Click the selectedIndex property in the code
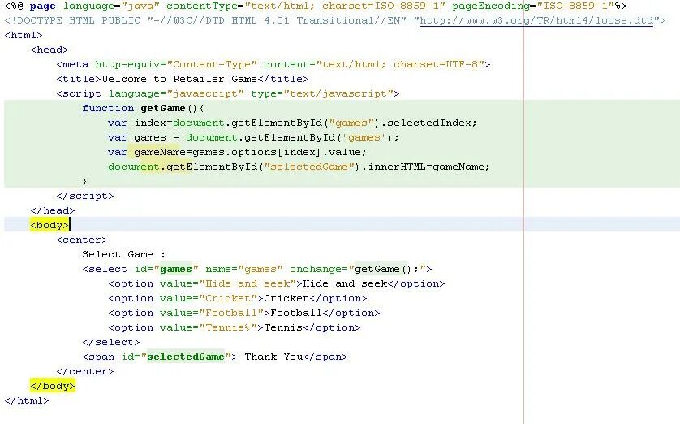680x424 pixels. click(x=428, y=123)
